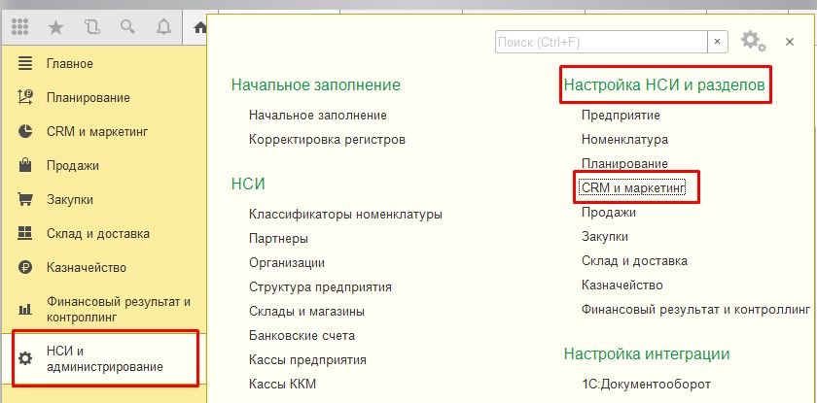Open the Favorites star icon

click(x=55, y=27)
